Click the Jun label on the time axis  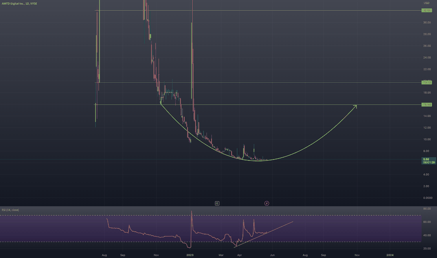[272, 255]
